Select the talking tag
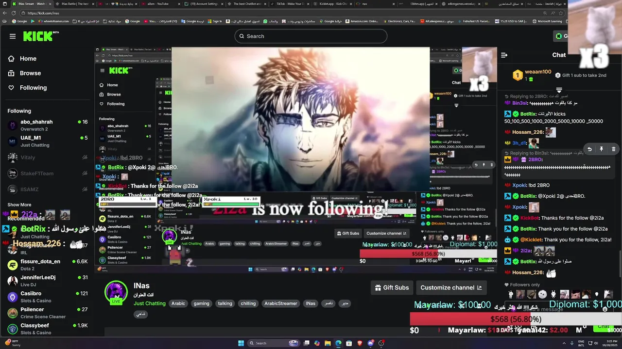 click(x=225, y=303)
